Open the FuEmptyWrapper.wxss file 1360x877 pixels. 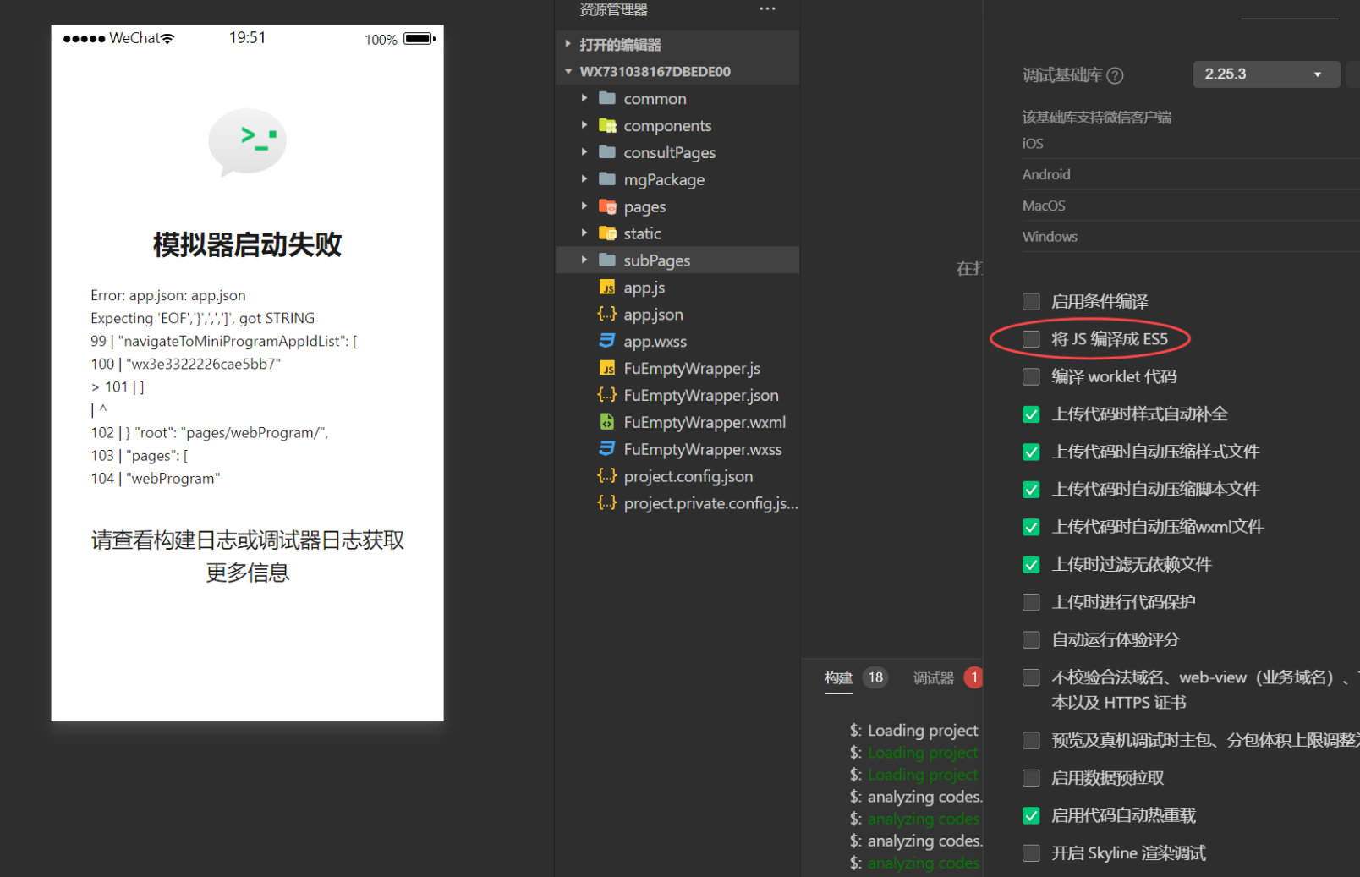click(x=702, y=449)
